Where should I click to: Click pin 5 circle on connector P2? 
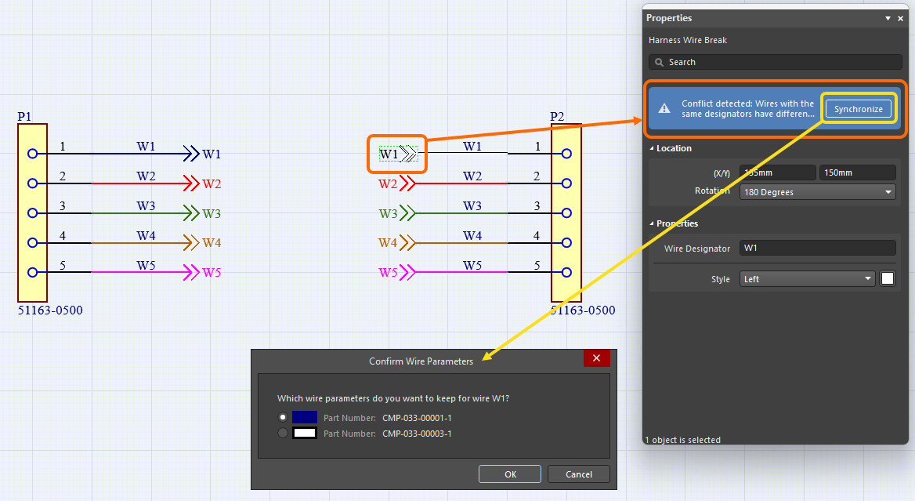coord(566,272)
